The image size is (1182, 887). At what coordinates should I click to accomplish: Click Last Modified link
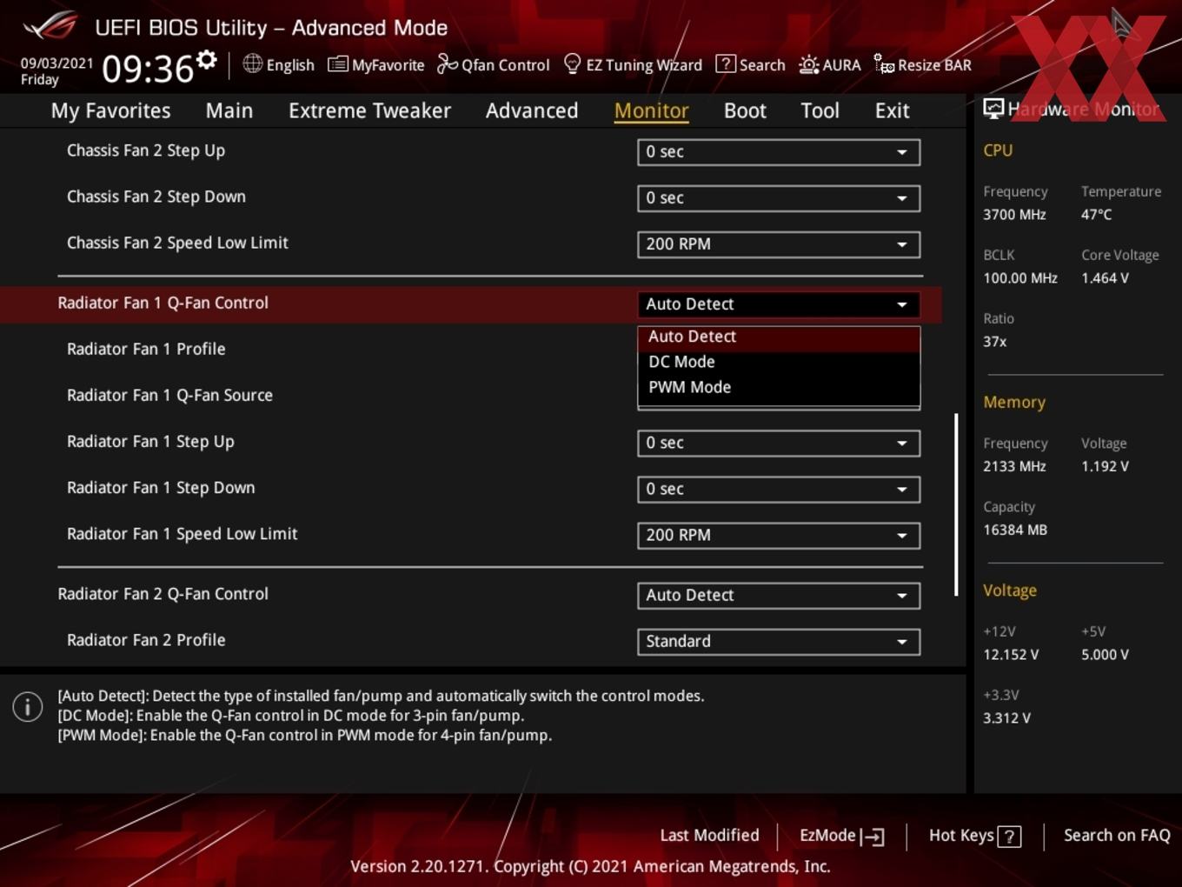pyautogui.click(x=709, y=835)
